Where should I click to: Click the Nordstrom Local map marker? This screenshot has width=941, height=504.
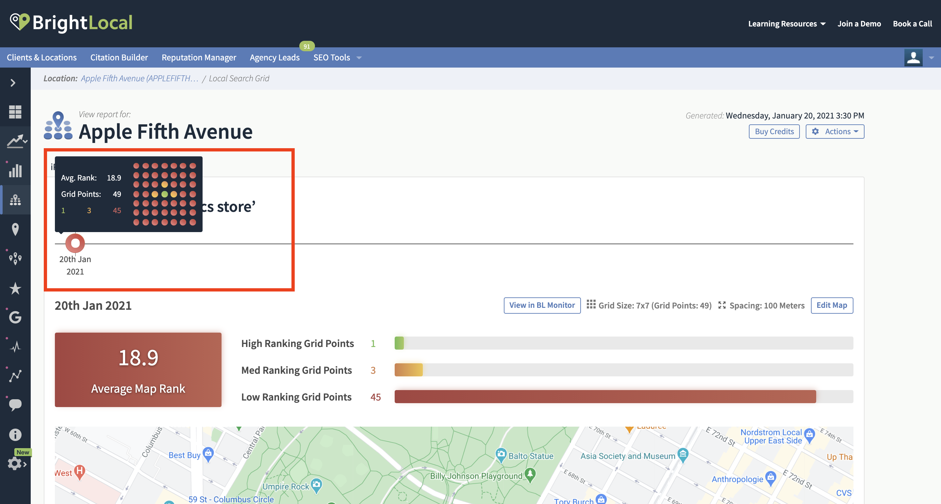coord(810,435)
